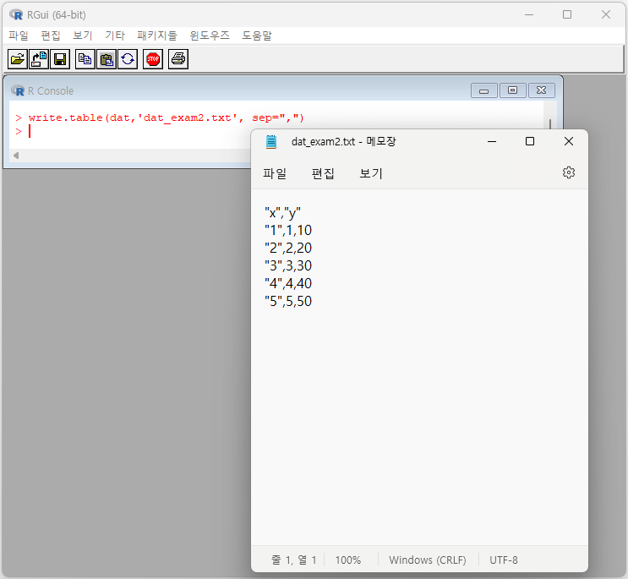
Task: Click the line "2",2,20 in Notepad
Action: coord(288,248)
